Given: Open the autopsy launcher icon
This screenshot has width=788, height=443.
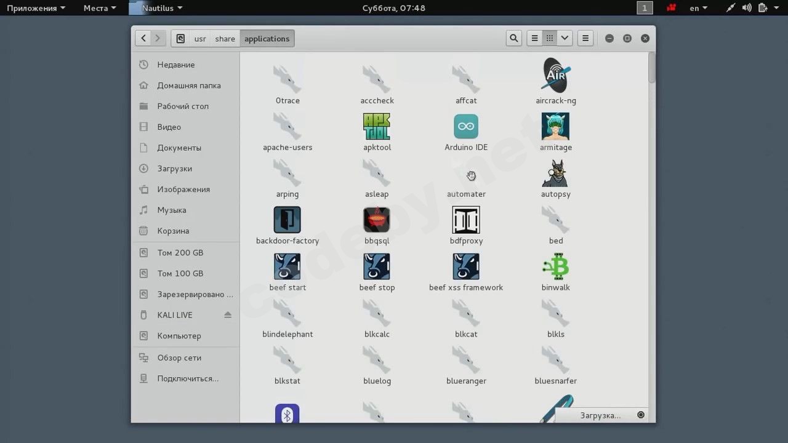Looking at the screenshot, I should [555, 174].
